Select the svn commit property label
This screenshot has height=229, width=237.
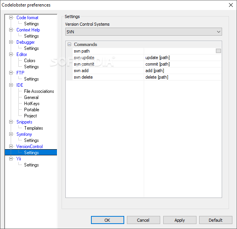84,64
